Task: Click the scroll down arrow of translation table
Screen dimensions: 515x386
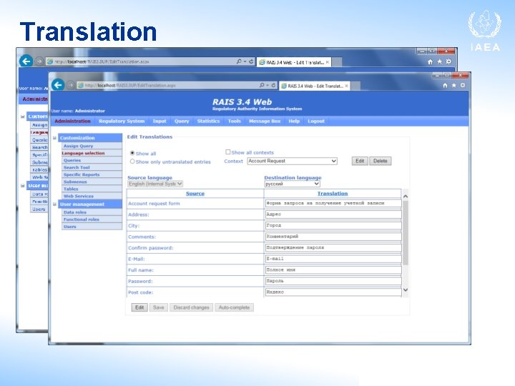Action: click(406, 289)
